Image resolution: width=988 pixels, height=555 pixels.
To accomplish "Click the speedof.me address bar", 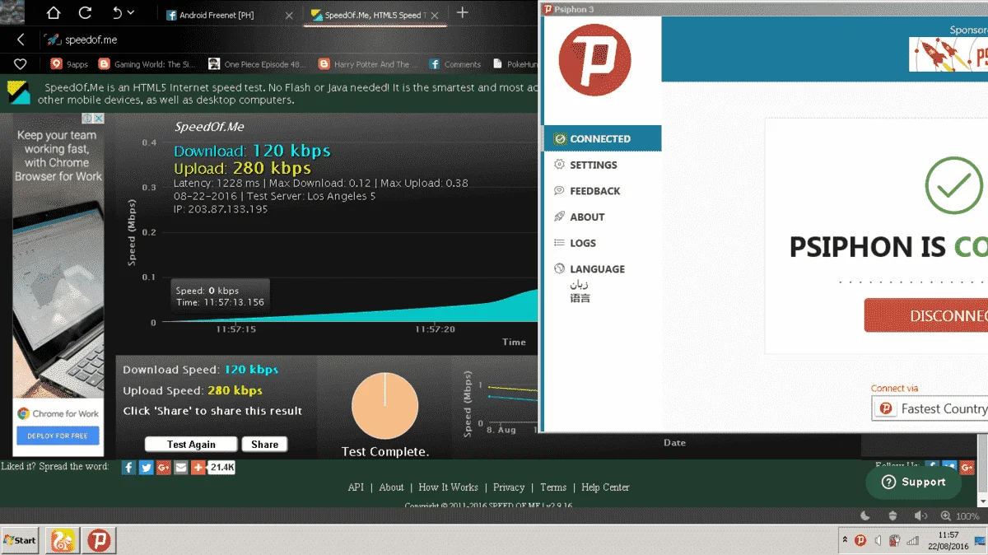I will [x=288, y=40].
